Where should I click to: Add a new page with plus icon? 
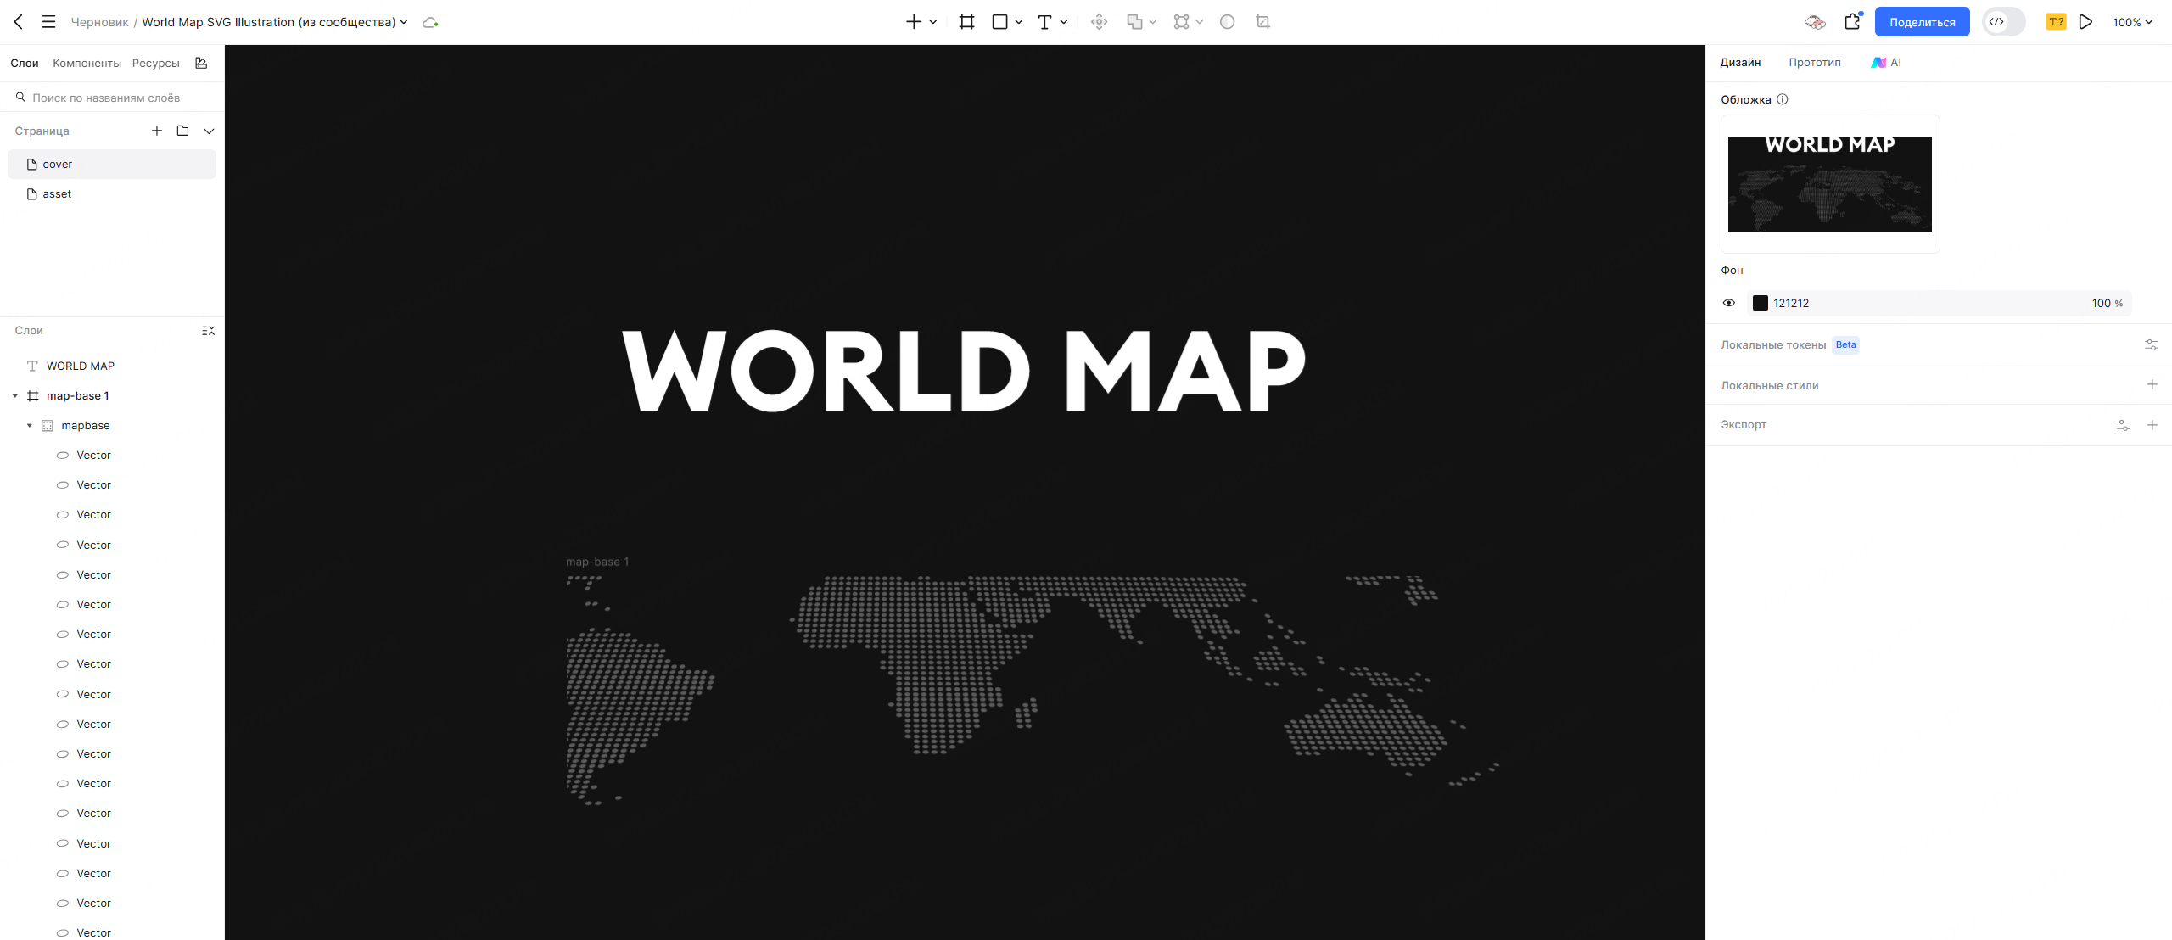(x=156, y=131)
